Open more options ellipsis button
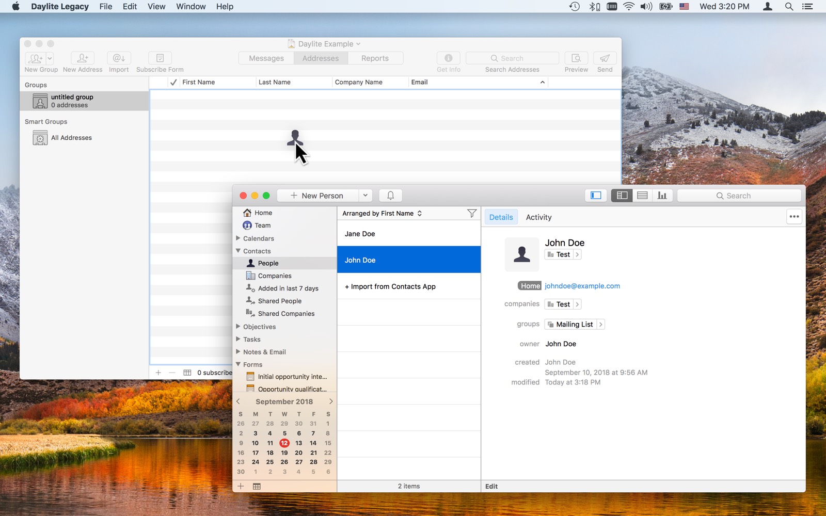 (x=795, y=217)
